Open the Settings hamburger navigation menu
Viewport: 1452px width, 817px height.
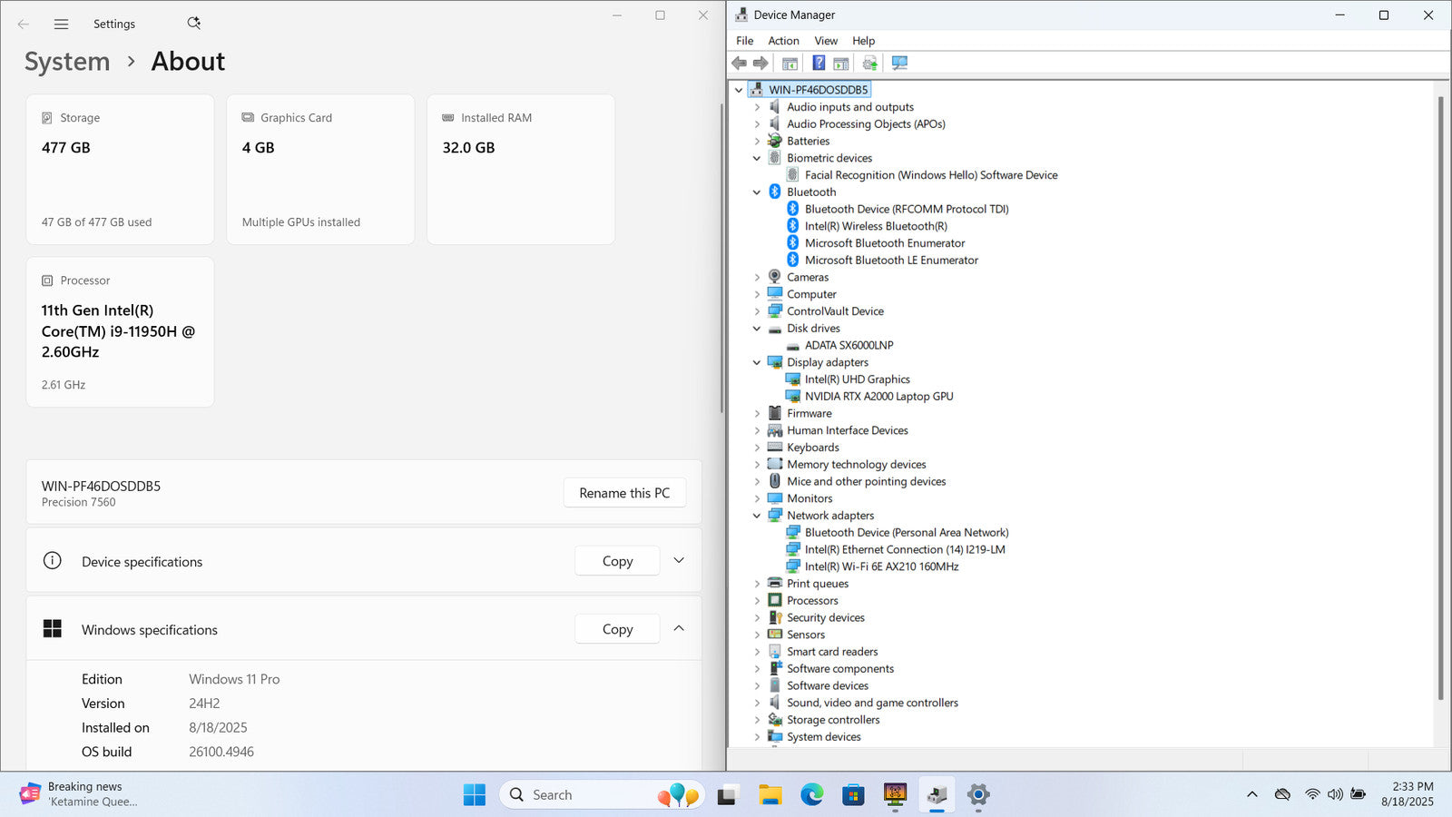pyautogui.click(x=61, y=25)
